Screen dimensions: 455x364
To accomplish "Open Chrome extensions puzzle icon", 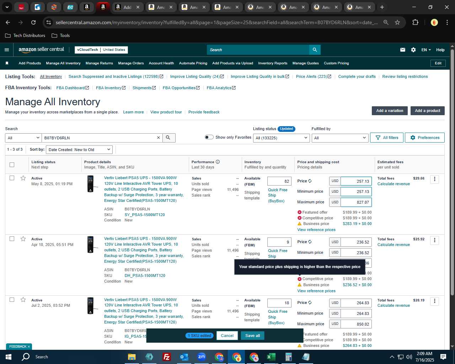I will [x=415, y=22].
